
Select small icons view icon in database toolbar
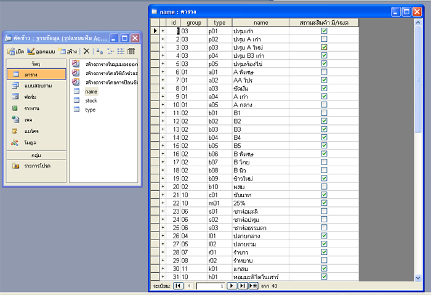pos(110,51)
